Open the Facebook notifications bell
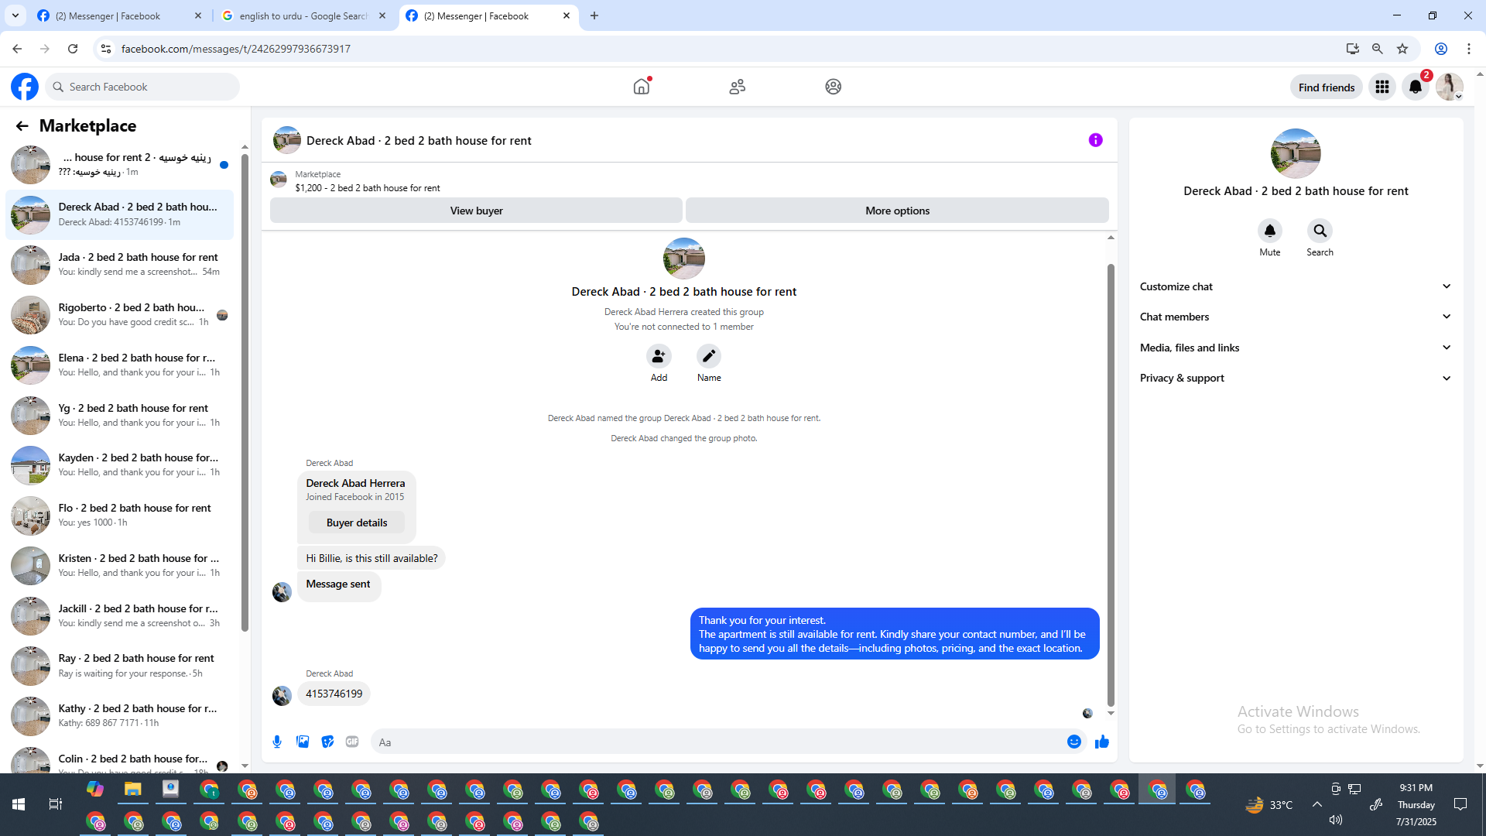The width and height of the screenshot is (1486, 836). coord(1415,87)
